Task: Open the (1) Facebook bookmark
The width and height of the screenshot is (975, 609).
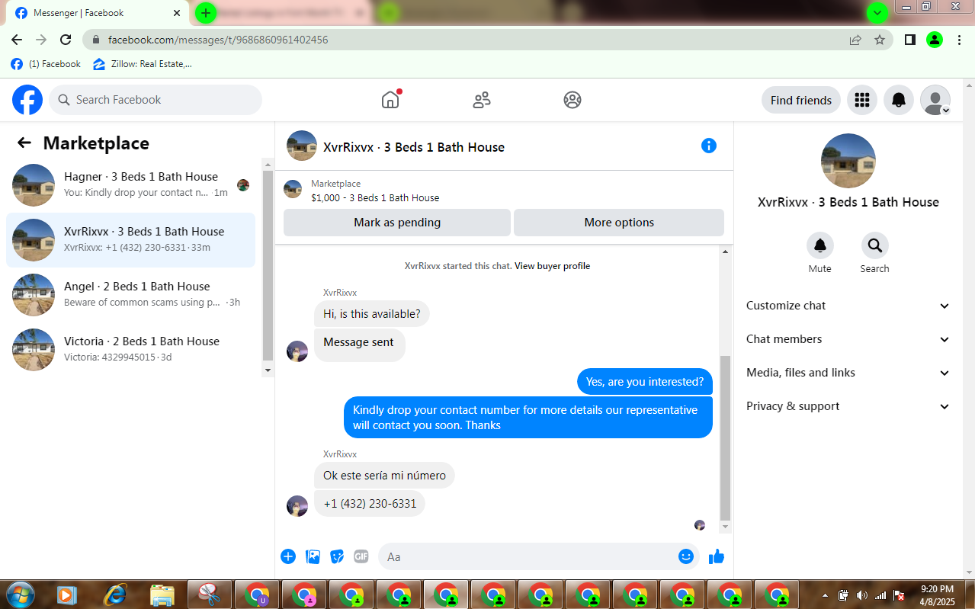Action: coord(46,64)
